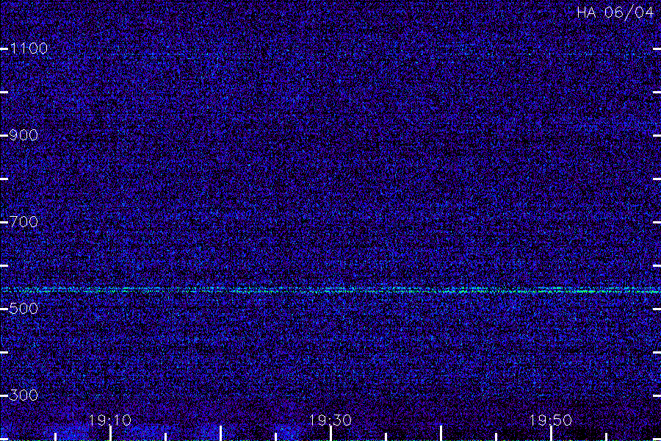Click the 500 frequency axis label

24,309
